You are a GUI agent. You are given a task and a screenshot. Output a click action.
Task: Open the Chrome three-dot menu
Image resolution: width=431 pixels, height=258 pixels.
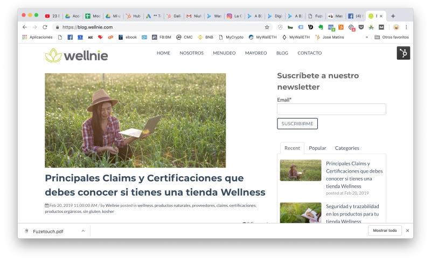406,27
